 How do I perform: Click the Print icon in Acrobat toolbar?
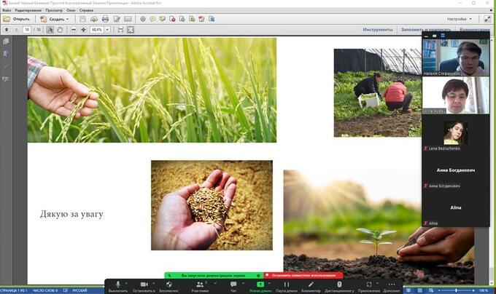coord(106,19)
